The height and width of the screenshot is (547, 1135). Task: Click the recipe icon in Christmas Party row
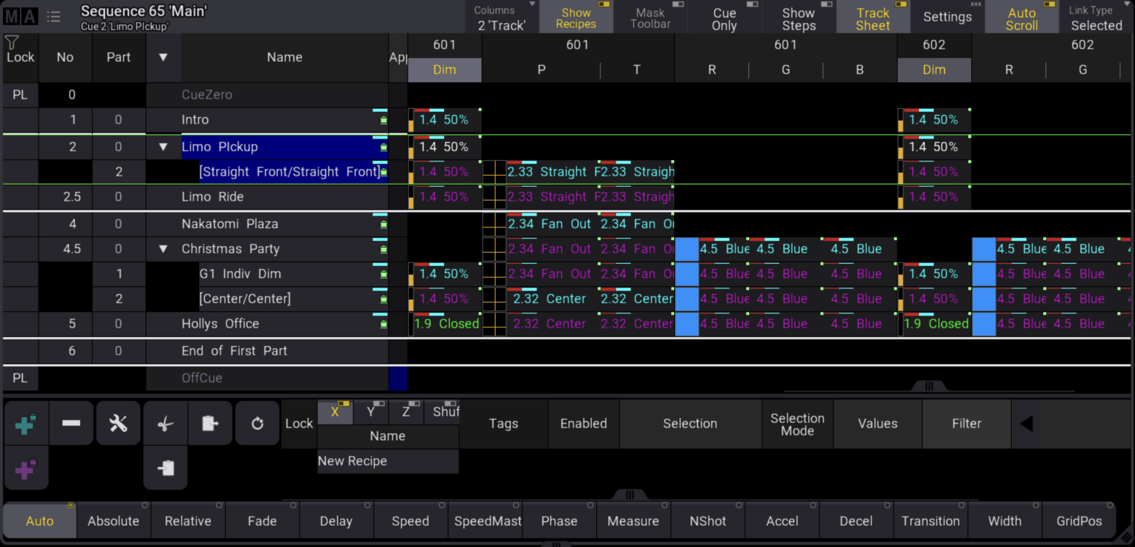coord(383,249)
